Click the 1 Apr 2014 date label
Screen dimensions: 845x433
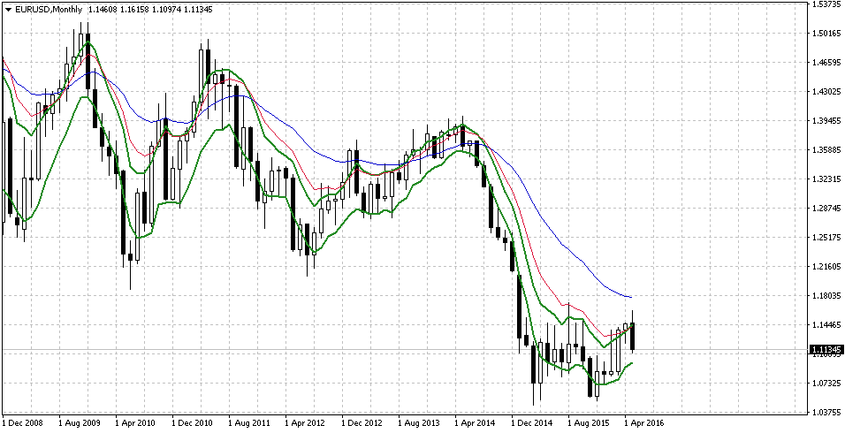point(476,422)
